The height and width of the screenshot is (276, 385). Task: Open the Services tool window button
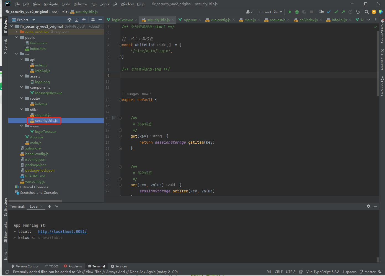pos(119,266)
